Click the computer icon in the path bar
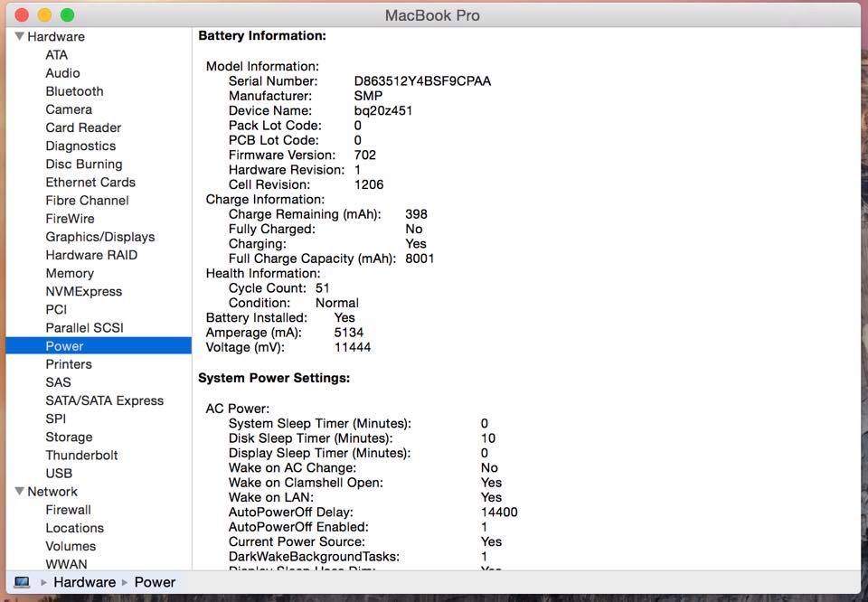 click(22, 582)
